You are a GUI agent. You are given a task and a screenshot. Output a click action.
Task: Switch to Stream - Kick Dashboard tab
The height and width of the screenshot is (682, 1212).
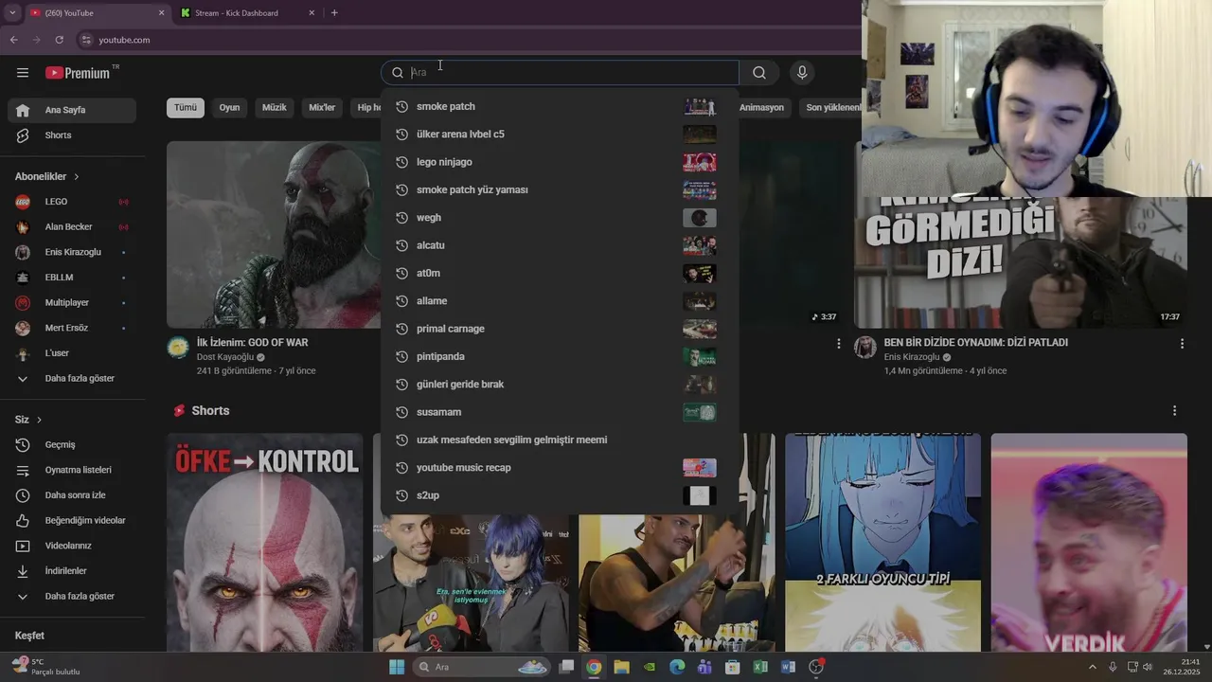click(248, 13)
